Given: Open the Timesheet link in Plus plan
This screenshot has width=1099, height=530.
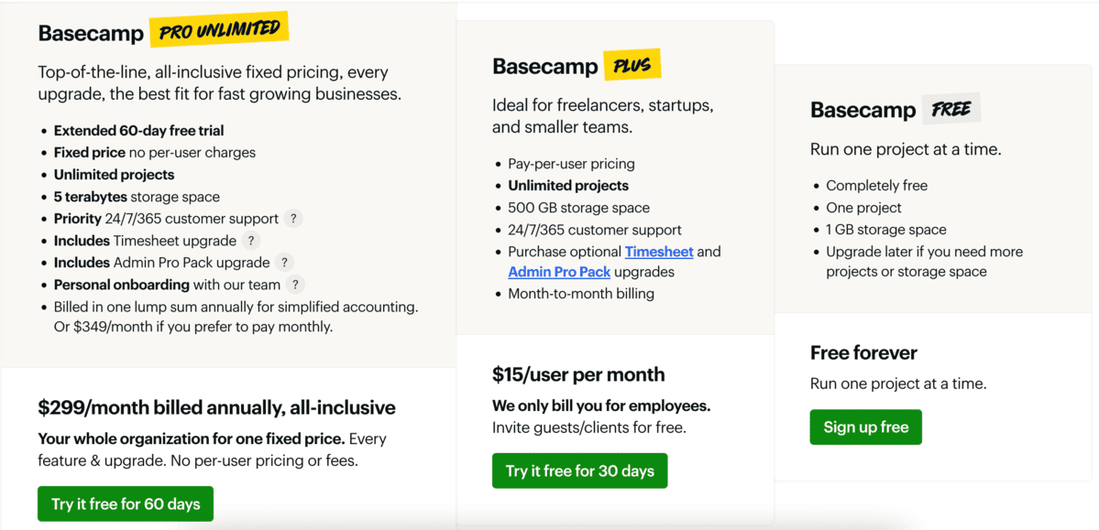Looking at the screenshot, I should 659,252.
